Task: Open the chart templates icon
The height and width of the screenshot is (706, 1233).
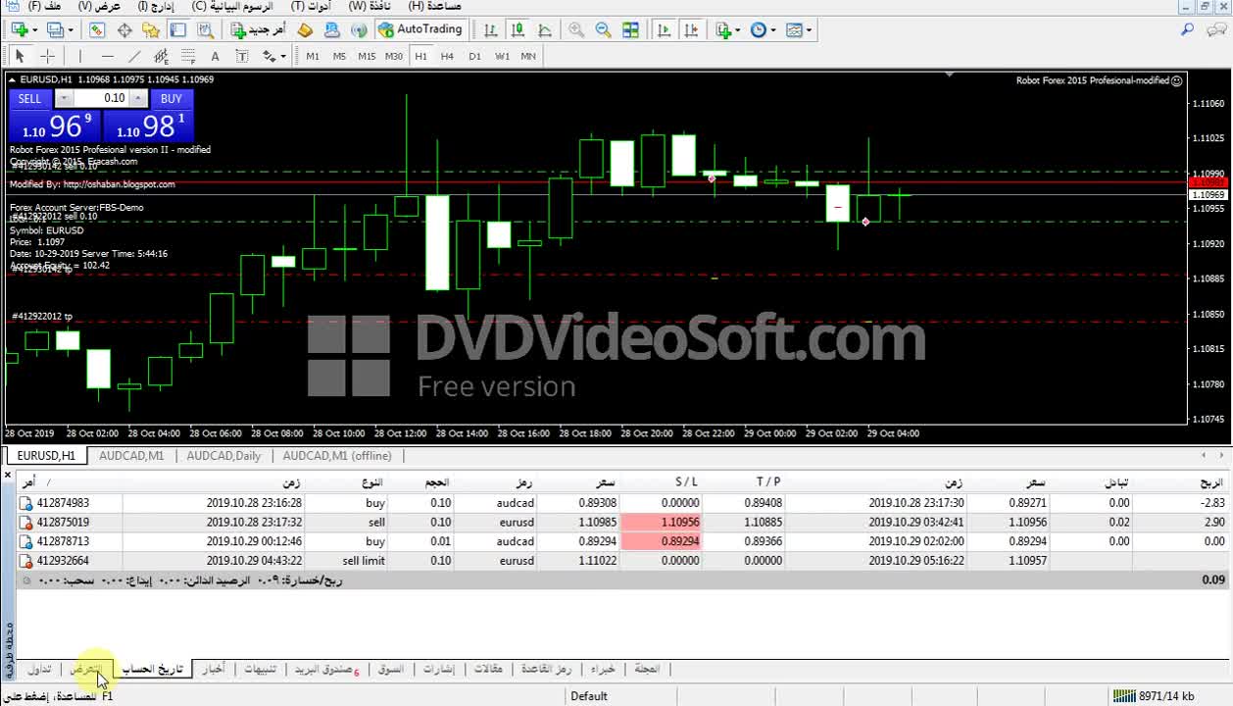Action: coord(794,30)
